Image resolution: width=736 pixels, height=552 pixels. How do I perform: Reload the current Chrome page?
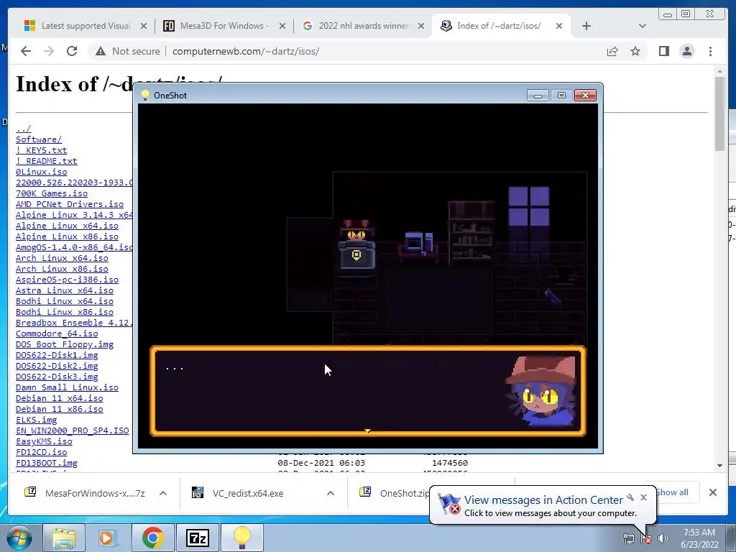72,51
